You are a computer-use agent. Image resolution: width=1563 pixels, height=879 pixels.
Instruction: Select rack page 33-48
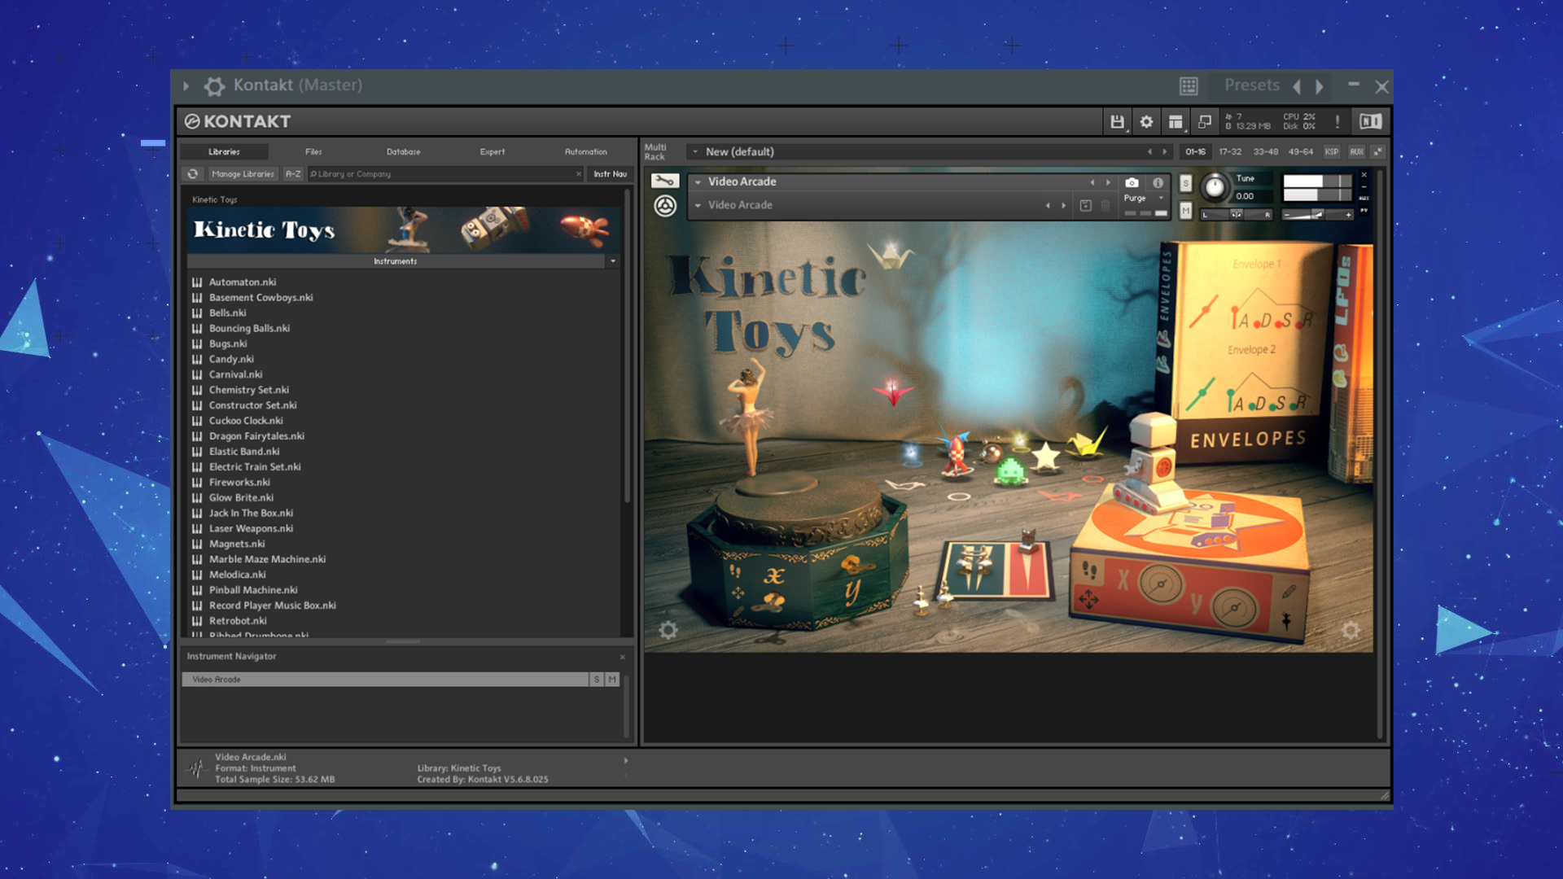1265,151
